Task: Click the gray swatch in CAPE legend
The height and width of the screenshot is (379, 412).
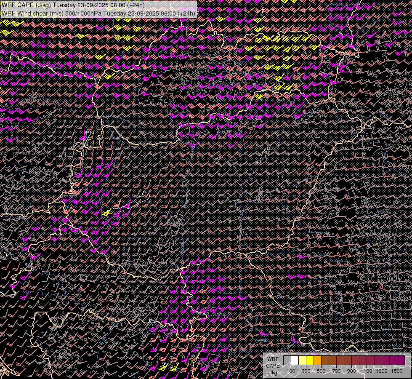Action: pyautogui.click(x=287, y=360)
